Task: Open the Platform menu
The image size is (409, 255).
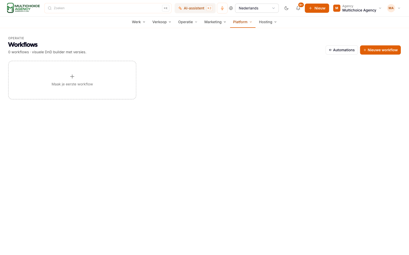Action: click(x=243, y=22)
